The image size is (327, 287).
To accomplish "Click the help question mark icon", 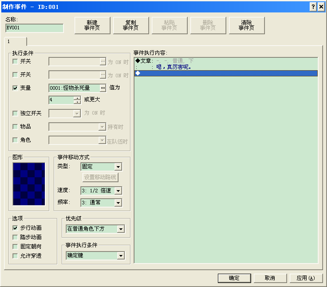I will [x=313, y=7].
